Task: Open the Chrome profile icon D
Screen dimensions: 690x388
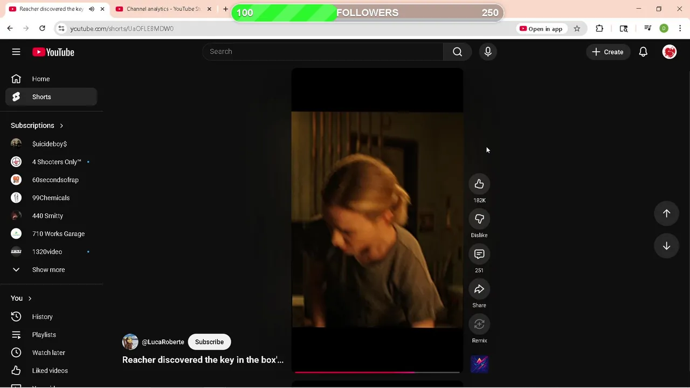Action: 664,29
